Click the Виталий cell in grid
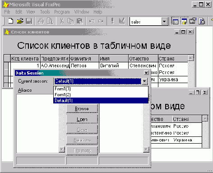This screenshot has height=173, width=213. pyautogui.click(x=114, y=65)
